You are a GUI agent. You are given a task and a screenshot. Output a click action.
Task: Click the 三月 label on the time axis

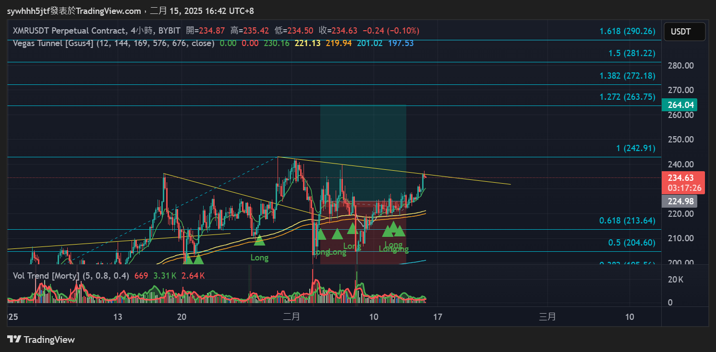pyautogui.click(x=547, y=317)
